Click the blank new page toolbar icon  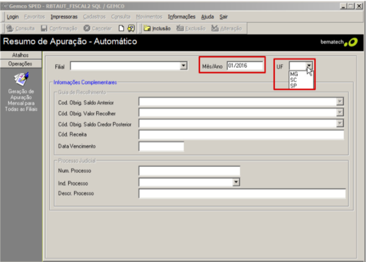pyautogui.click(x=121, y=28)
